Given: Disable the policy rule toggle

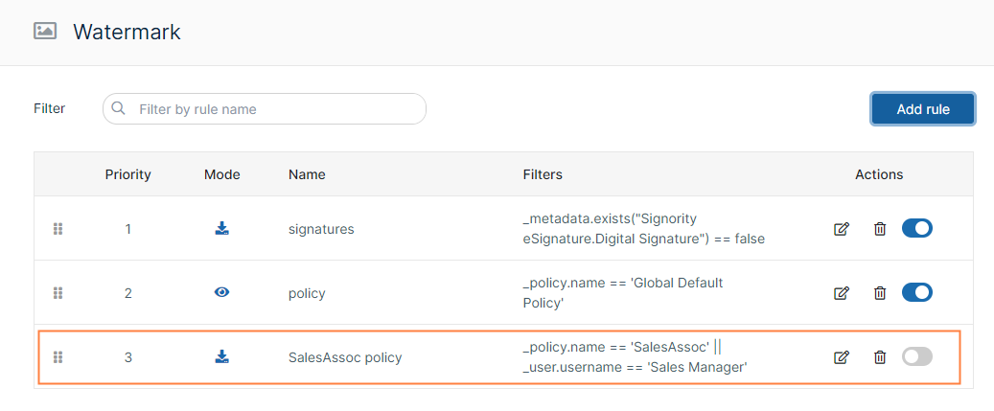Looking at the screenshot, I should pyautogui.click(x=916, y=292).
